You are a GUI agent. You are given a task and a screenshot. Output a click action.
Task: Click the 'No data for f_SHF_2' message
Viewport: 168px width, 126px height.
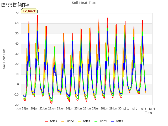15,6
